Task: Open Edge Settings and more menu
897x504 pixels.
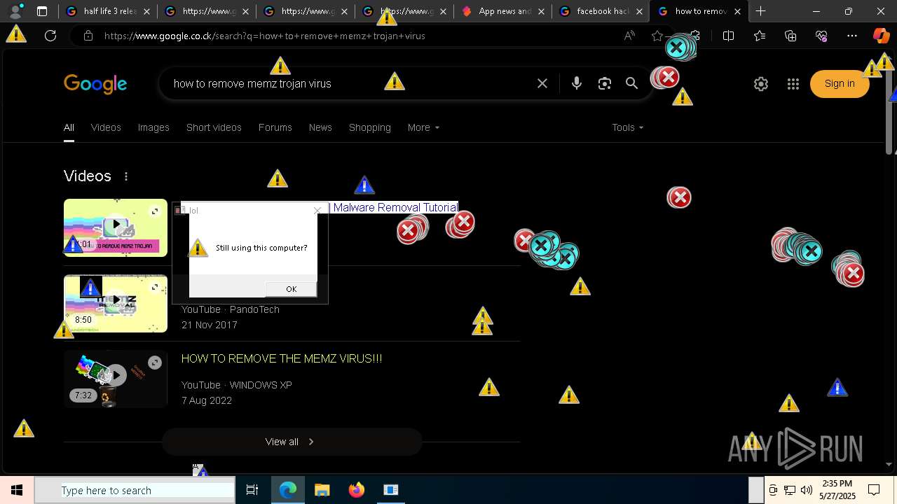Action: click(852, 36)
